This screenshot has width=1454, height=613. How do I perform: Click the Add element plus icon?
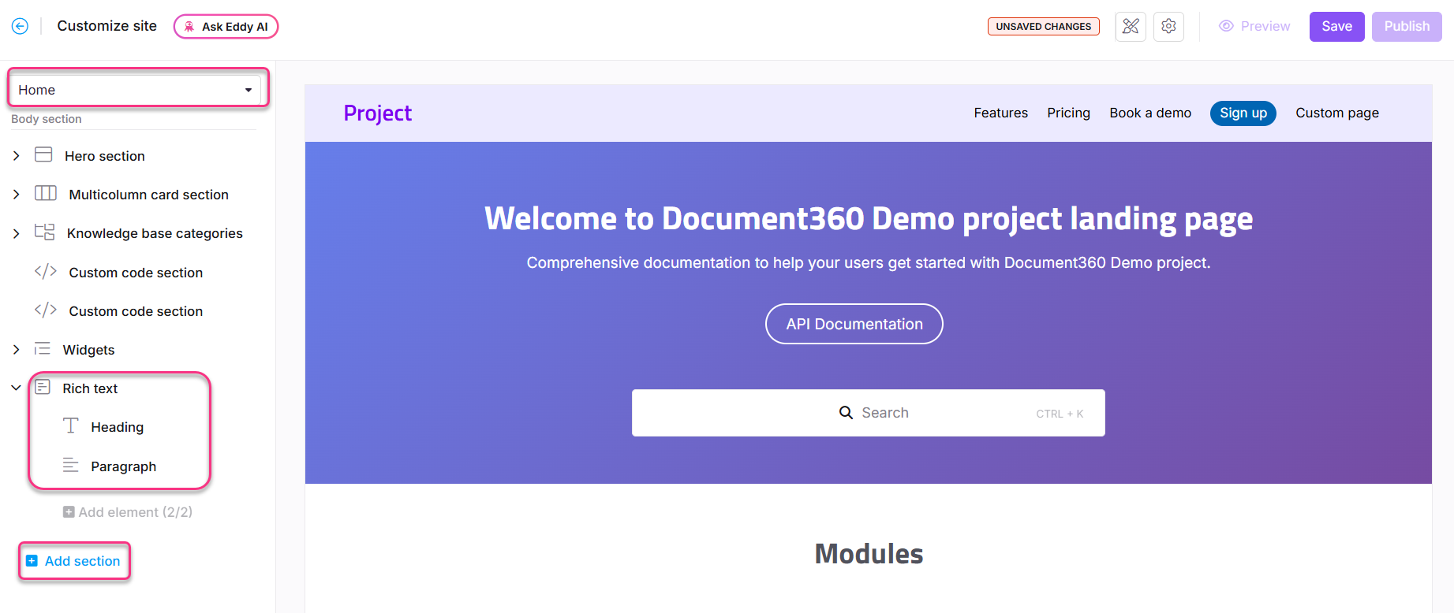pyautogui.click(x=69, y=512)
